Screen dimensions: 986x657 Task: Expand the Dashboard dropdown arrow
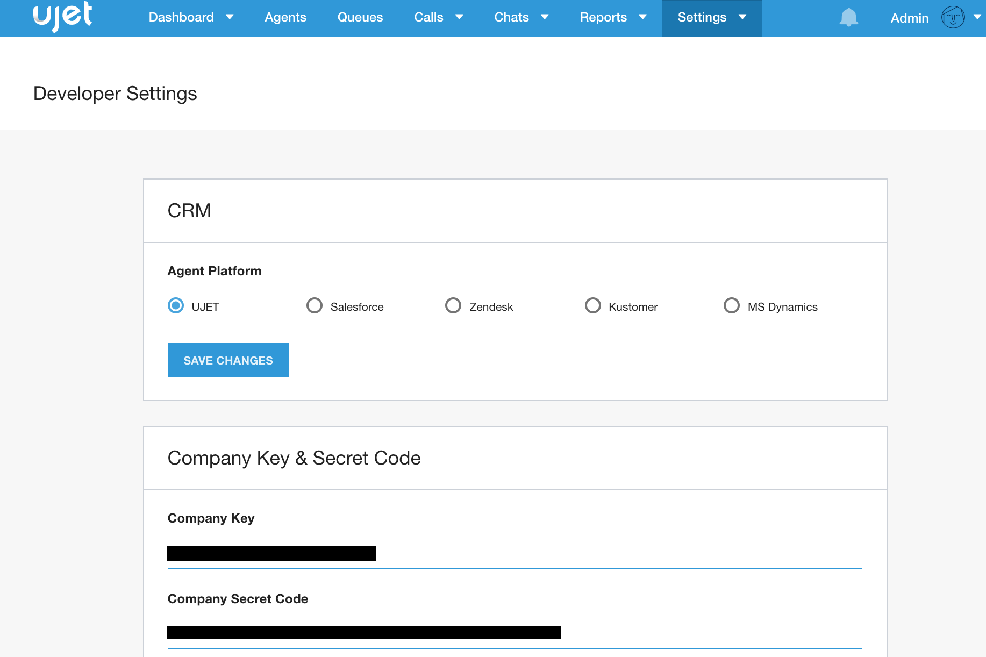pos(230,17)
